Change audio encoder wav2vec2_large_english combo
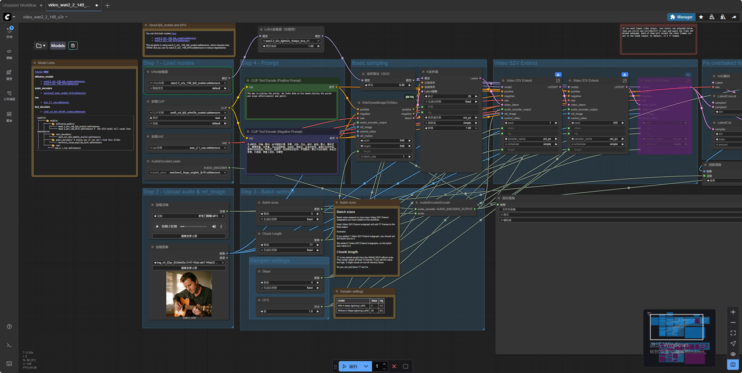Viewport: 742px width, 373px height. 188,173
